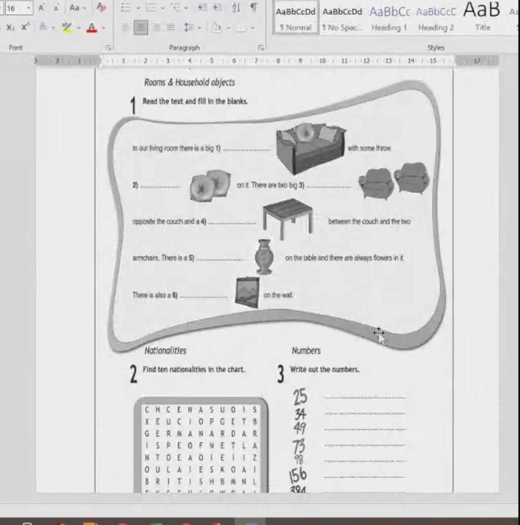Image resolution: width=520 pixels, height=525 pixels.
Task: Apply the red font color
Action: 91,28
